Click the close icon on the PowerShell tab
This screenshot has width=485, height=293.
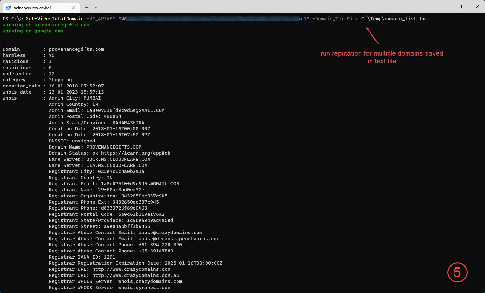click(x=74, y=7)
